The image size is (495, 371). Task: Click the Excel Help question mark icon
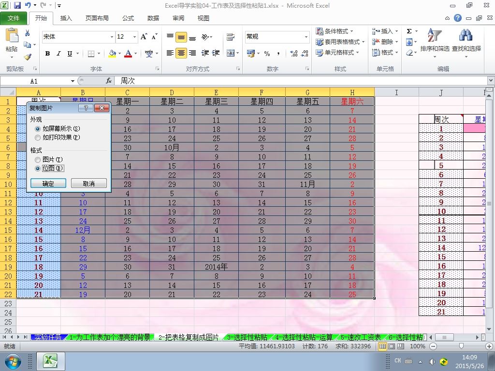[458, 18]
